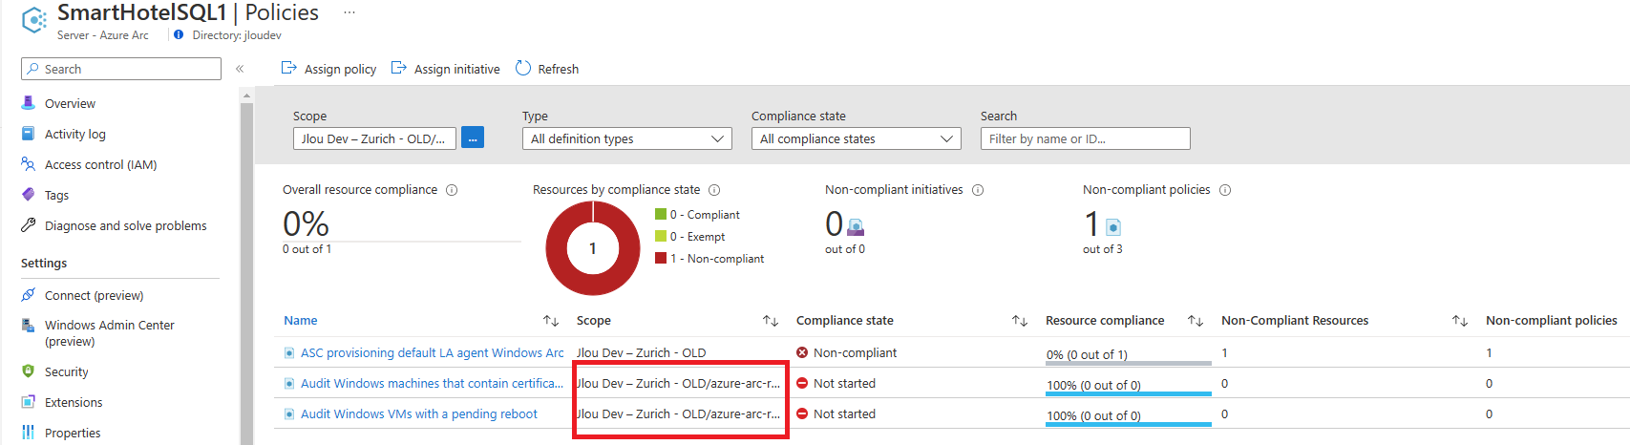Viewport: 1630px width, 445px height.
Task: Click the Refresh icon
Action: [522, 68]
